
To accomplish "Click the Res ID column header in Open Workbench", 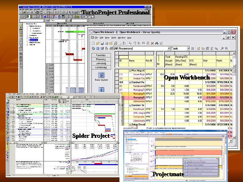I will pos(149,61).
